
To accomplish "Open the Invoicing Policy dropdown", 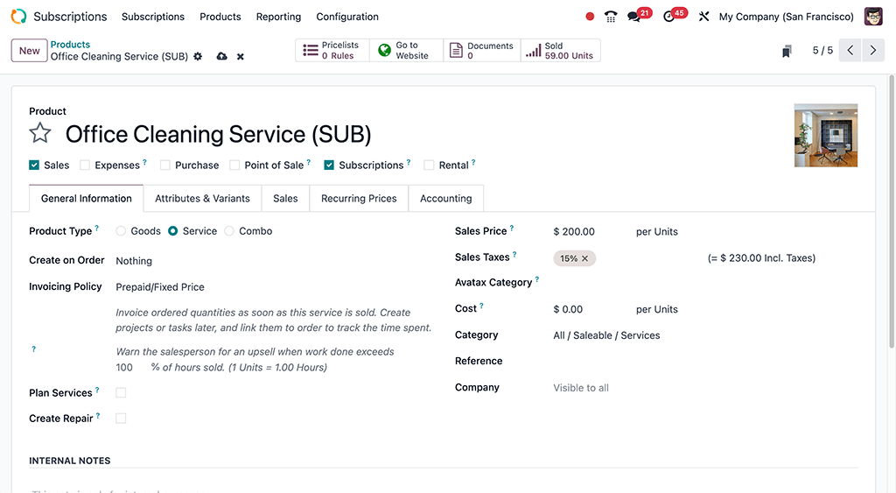I will [262, 287].
